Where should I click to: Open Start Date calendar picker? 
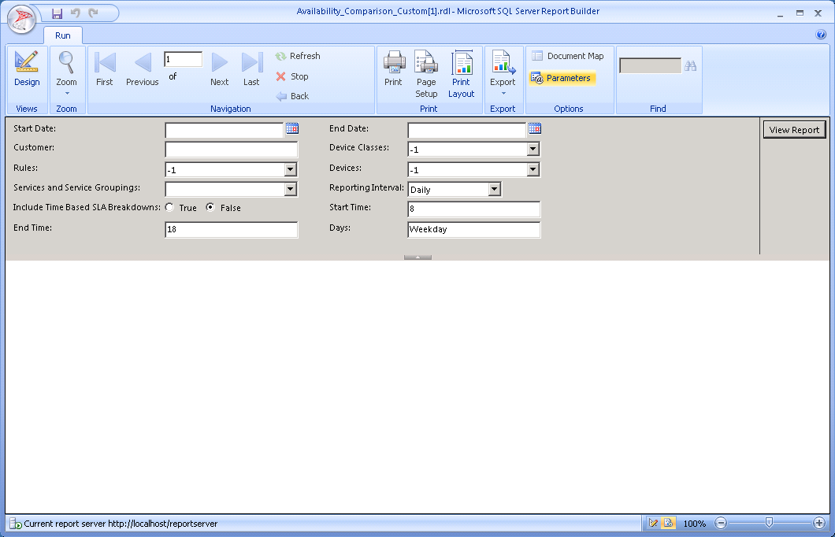[291, 129]
